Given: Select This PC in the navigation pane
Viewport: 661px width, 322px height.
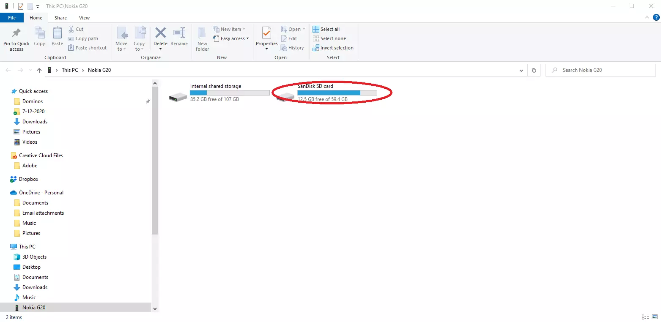Looking at the screenshot, I should pos(27,247).
